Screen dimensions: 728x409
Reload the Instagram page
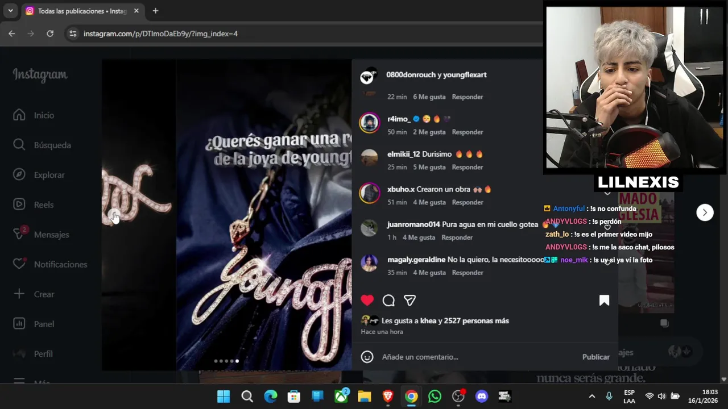(50, 34)
